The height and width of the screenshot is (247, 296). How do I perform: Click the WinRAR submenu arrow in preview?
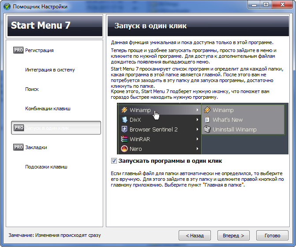197,139
